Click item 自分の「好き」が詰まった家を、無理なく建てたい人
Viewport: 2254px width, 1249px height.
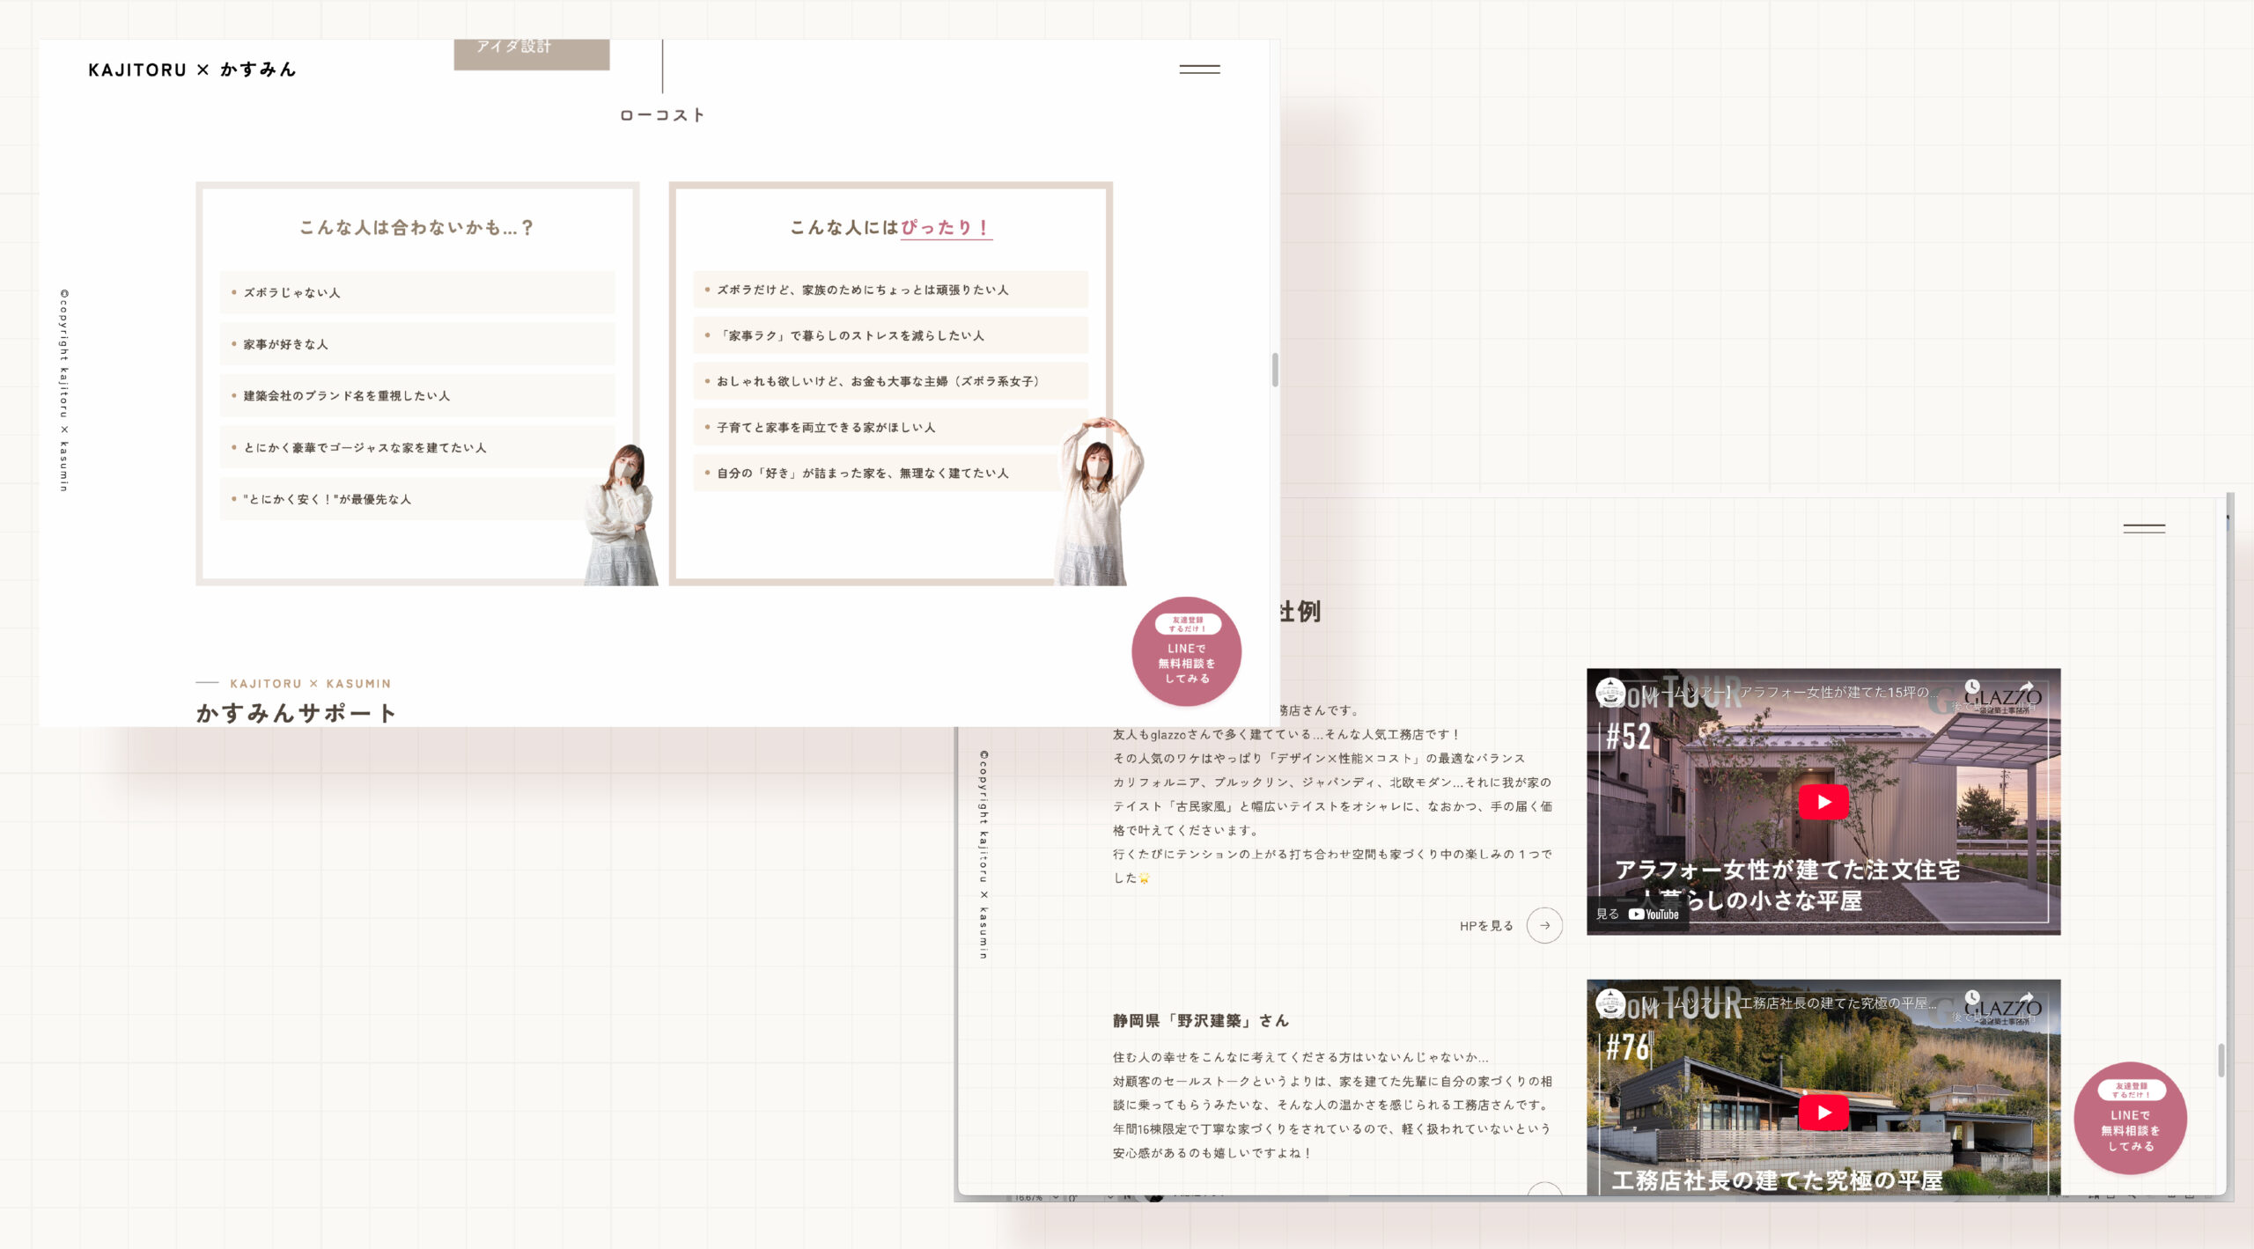point(890,473)
